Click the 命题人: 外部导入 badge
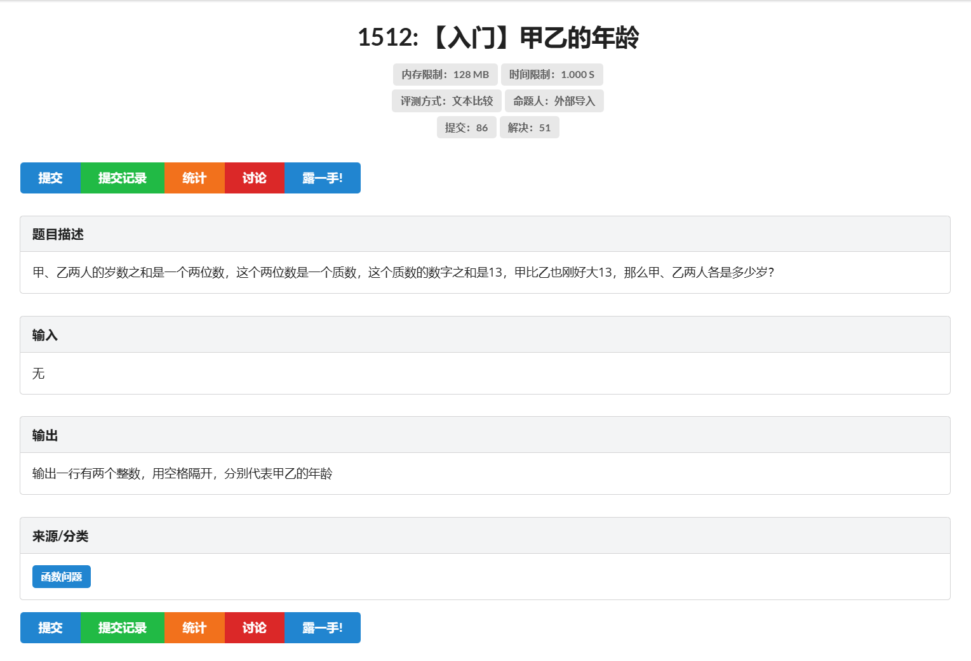This screenshot has height=661, width=971. coord(553,100)
